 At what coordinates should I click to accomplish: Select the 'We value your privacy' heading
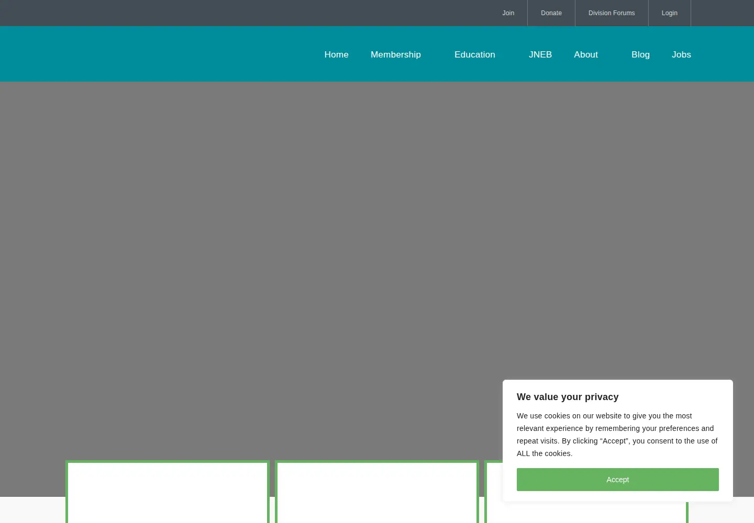pyautogui.click(x=568, y=397)
